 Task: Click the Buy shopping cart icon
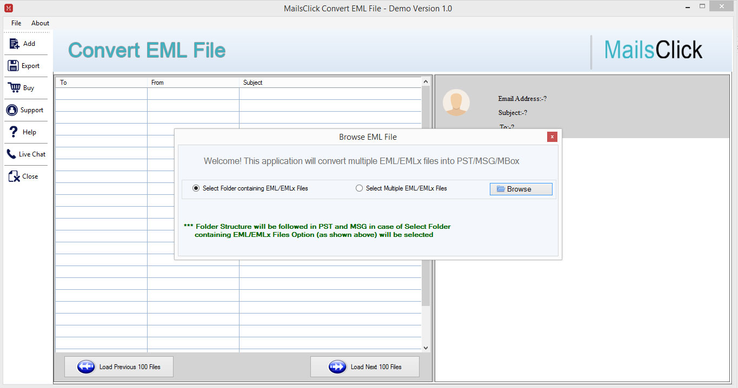(14, 87)
